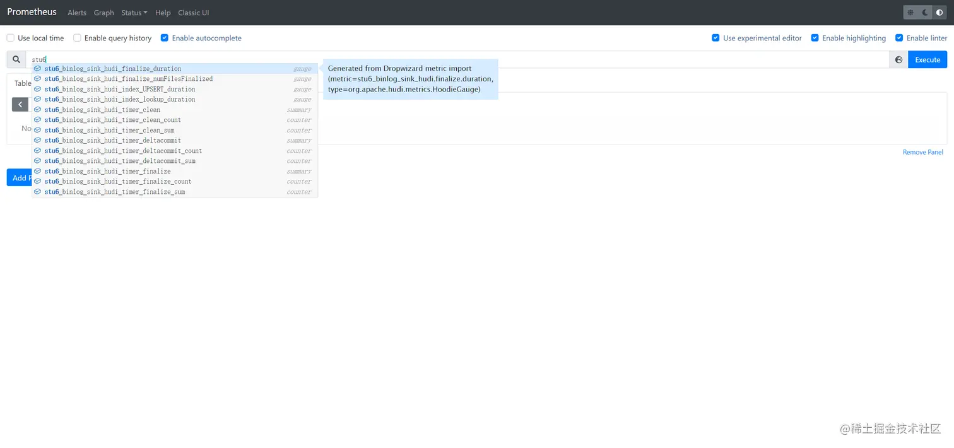Click cube icon beside finalize_numFilesFinalized suggestion

pos(38,79)
